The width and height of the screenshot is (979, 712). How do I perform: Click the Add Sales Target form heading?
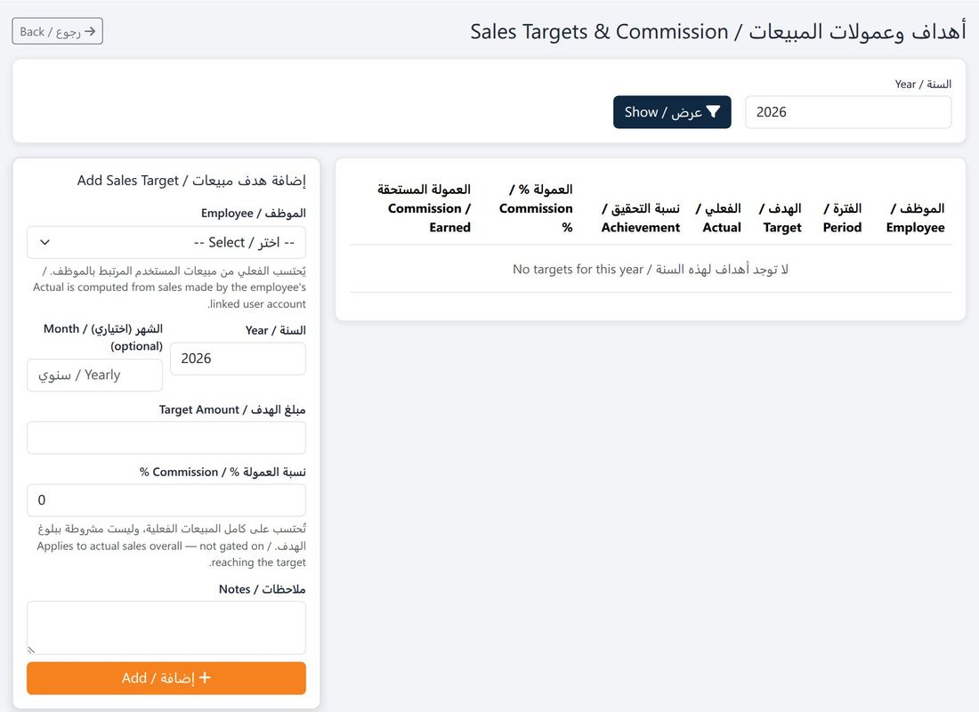click(191, 181)
